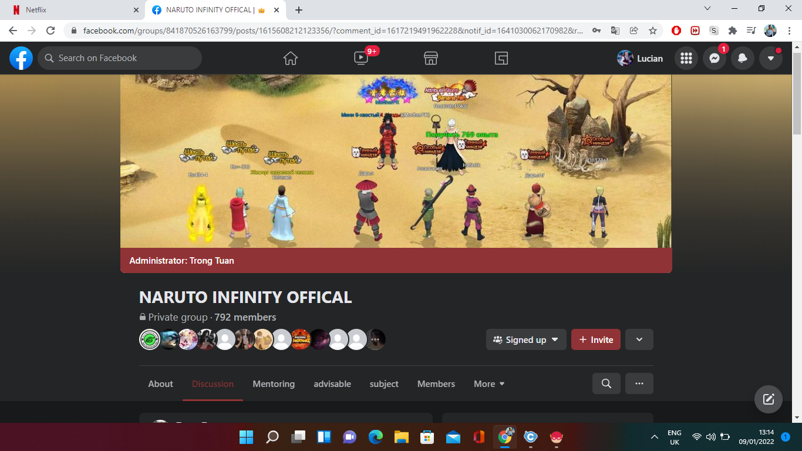Go back in browser history
Screen dimensions: 802x451
13,31
